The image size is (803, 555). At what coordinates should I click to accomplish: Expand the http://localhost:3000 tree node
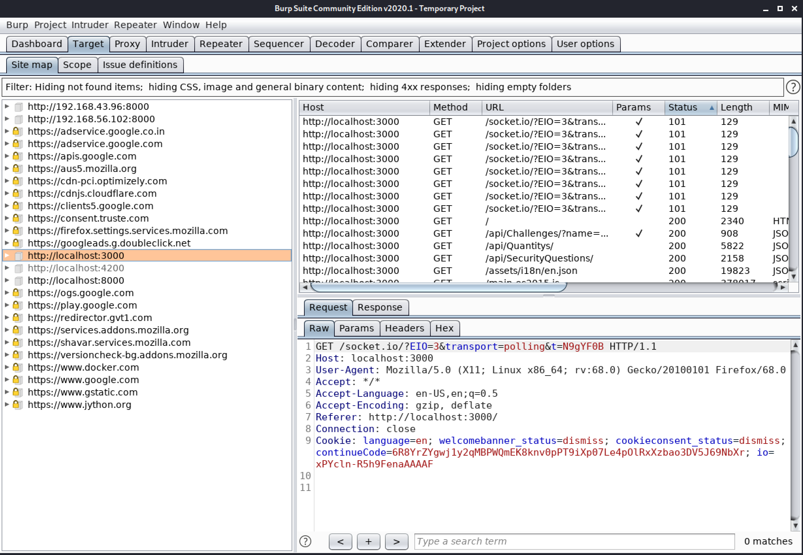point(7,256)
